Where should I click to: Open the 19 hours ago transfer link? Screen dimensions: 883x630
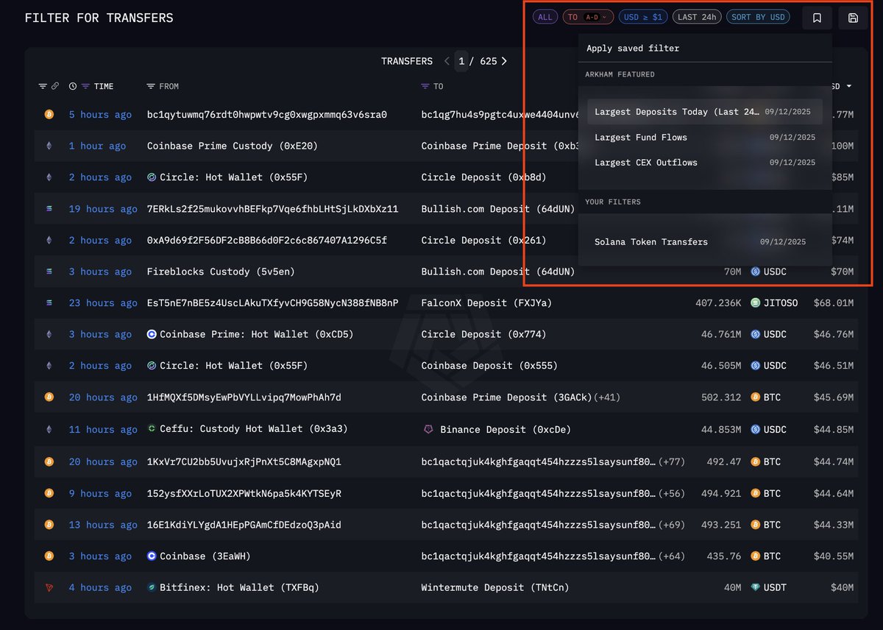point(103,209)
